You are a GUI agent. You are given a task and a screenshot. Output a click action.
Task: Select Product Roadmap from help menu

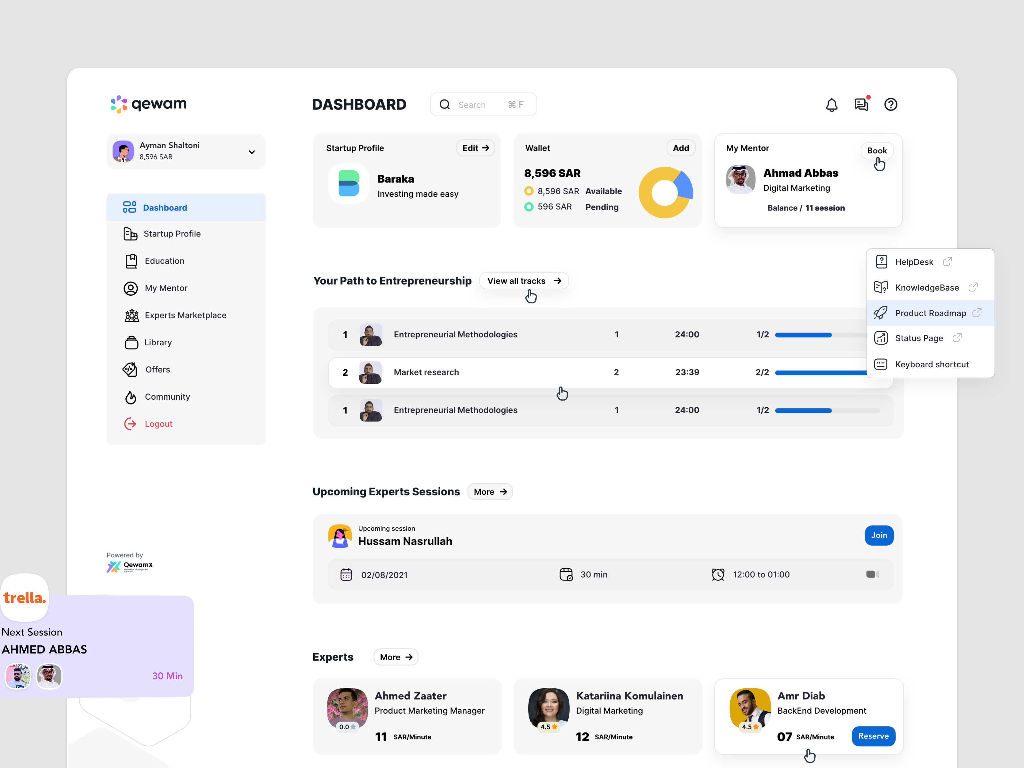click(x=930, y=313)
